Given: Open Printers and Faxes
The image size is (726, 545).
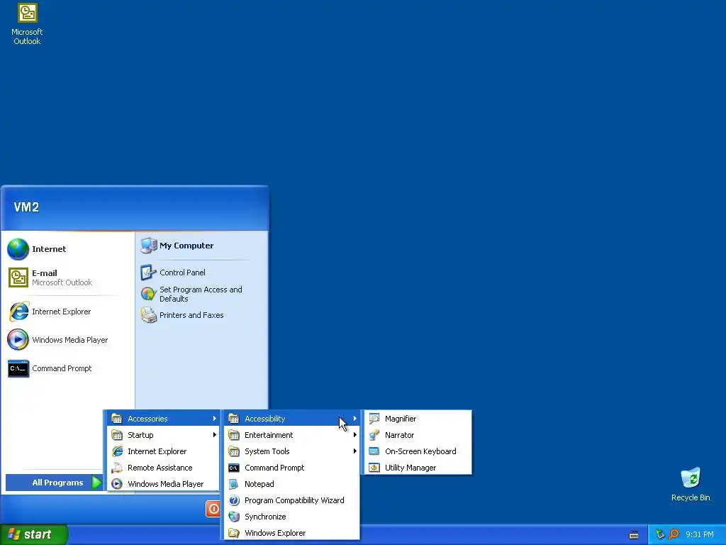Looking at the screenshot, I should click(202, 315).
